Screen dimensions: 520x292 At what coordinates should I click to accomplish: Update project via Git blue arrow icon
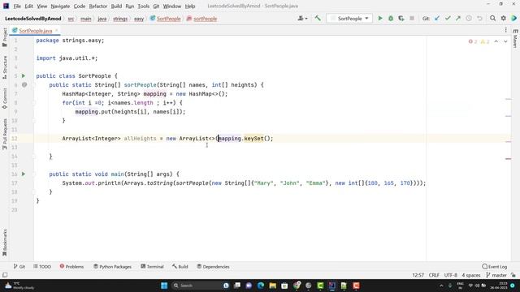click(437, 19)
